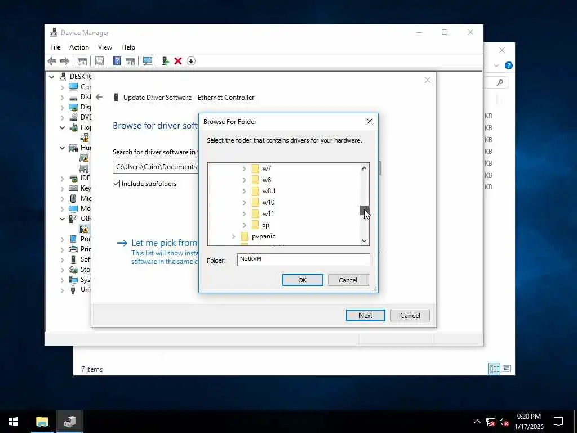Image resolution: width=577 pixels, height=433 pixels.
Task: Switch to details view in Explorer window
Action: [x=494, y=369]
